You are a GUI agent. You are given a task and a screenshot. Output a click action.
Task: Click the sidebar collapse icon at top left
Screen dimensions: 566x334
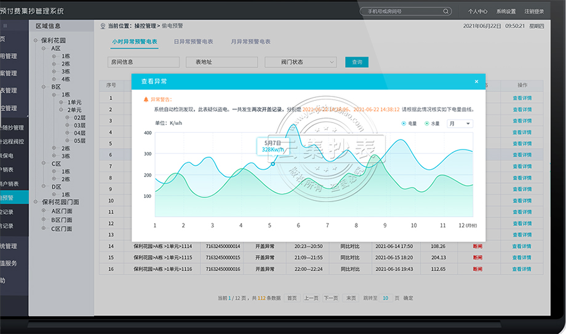click(6, 26)
